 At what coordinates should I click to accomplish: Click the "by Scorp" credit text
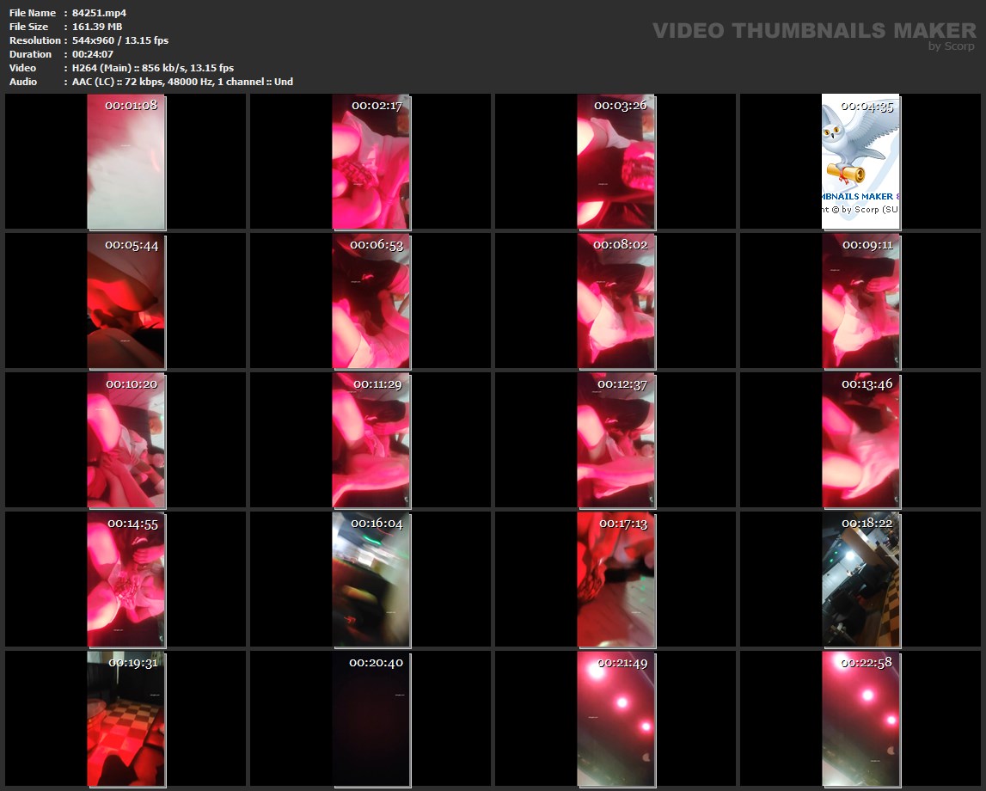coord(951,46)
